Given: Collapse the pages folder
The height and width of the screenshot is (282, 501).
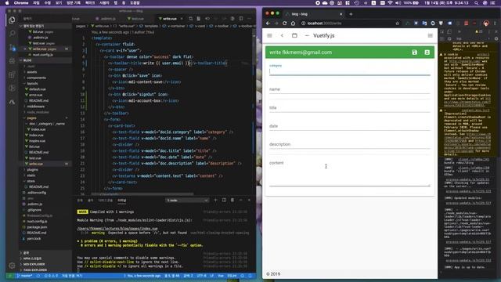Looking at the screenshot, I should pyautogui.click(x=31, y=118).
